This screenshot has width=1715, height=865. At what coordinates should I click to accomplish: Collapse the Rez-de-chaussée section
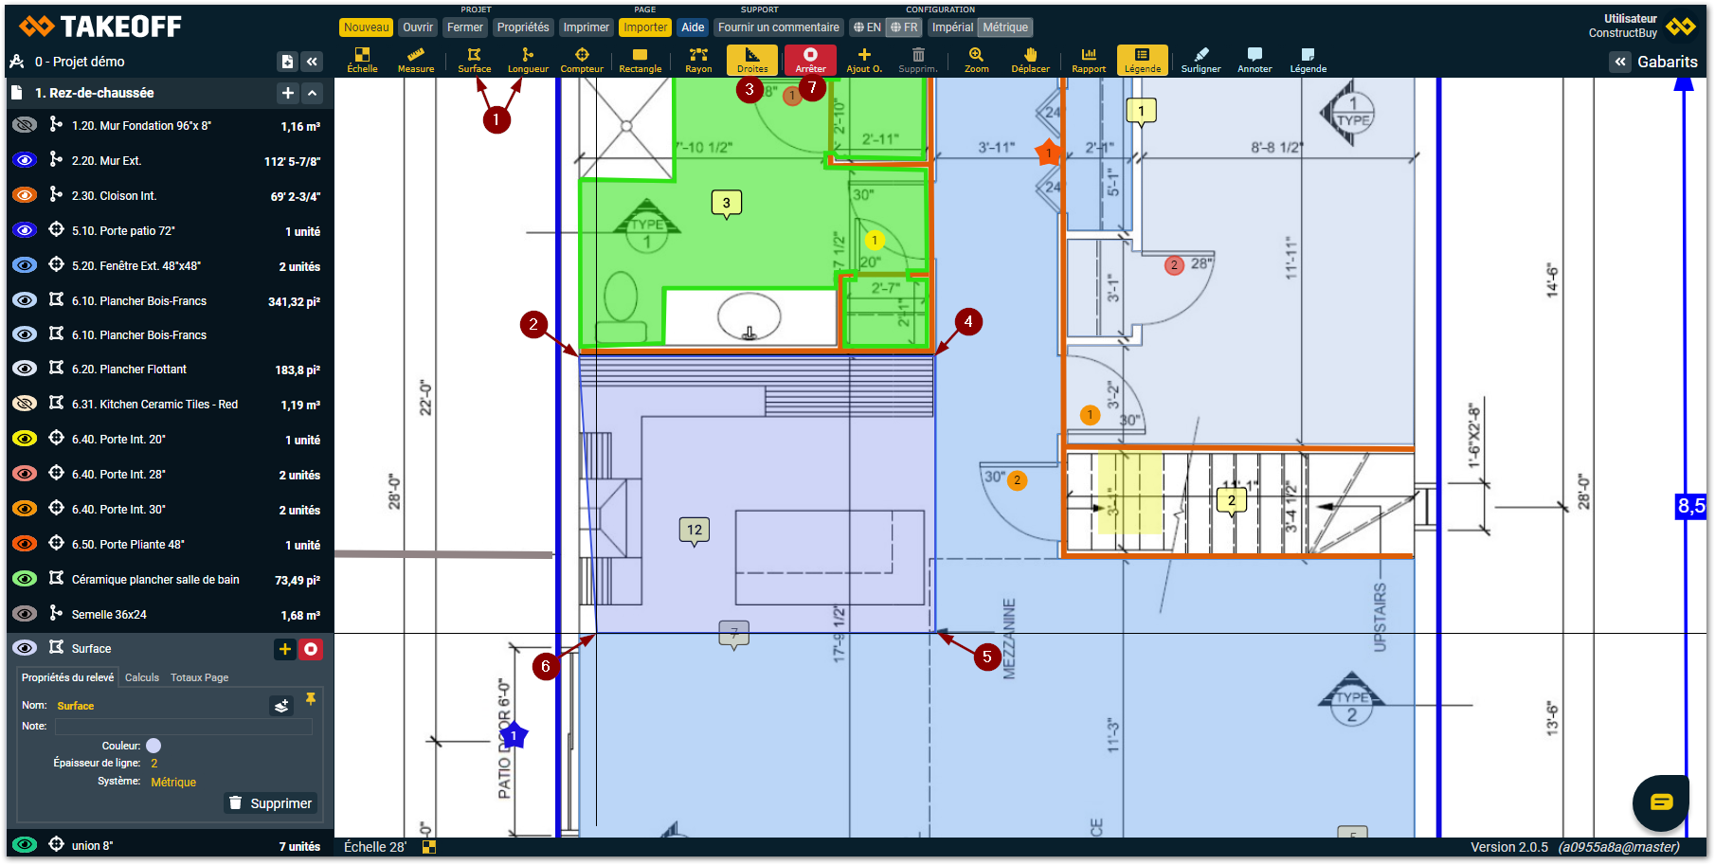pyautogui.click(x=313, y=93)
